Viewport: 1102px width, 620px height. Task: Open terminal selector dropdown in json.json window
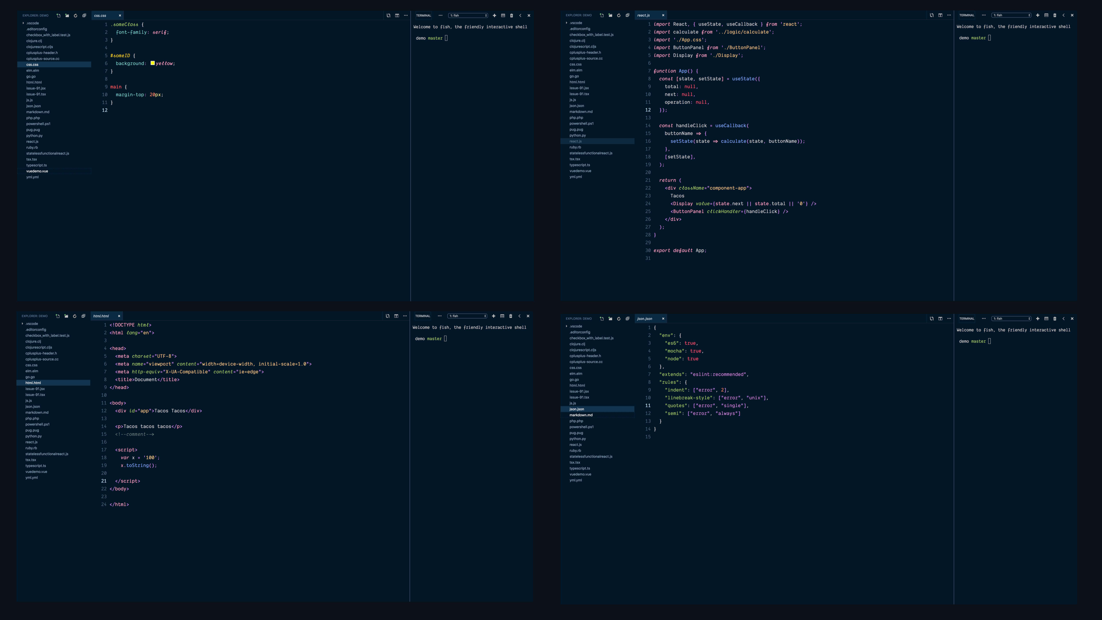[x=1011, y=319]
